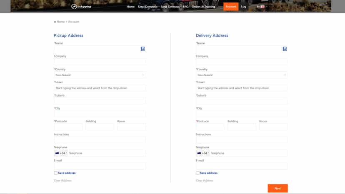
Task: Open address book for Pickup Name
Action: [142, 49]
